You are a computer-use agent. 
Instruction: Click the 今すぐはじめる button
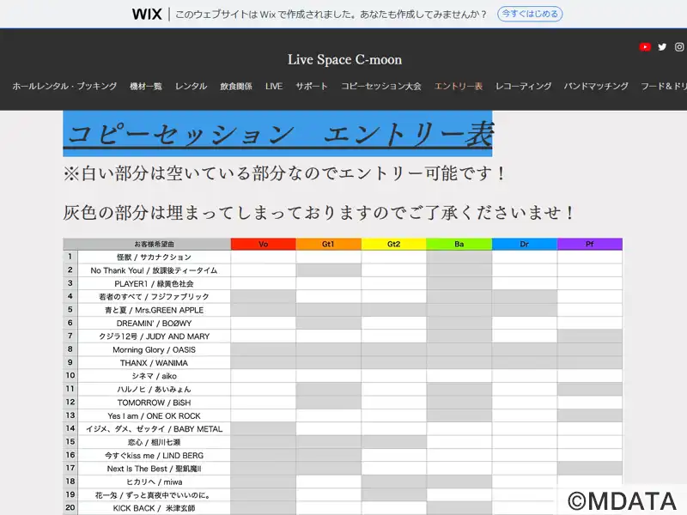(530, 14)
